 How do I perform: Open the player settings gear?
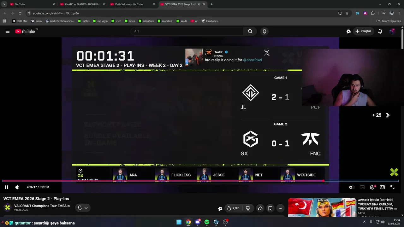[x=372, y=187]
